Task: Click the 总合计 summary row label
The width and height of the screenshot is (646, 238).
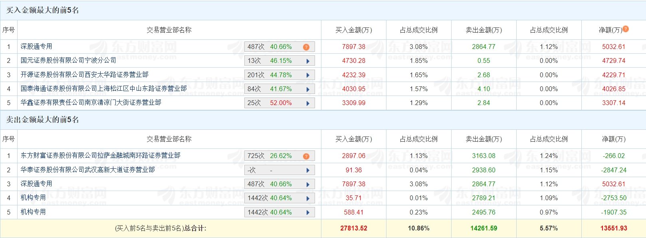Action: pyautogui.click(x=161, y=228)
